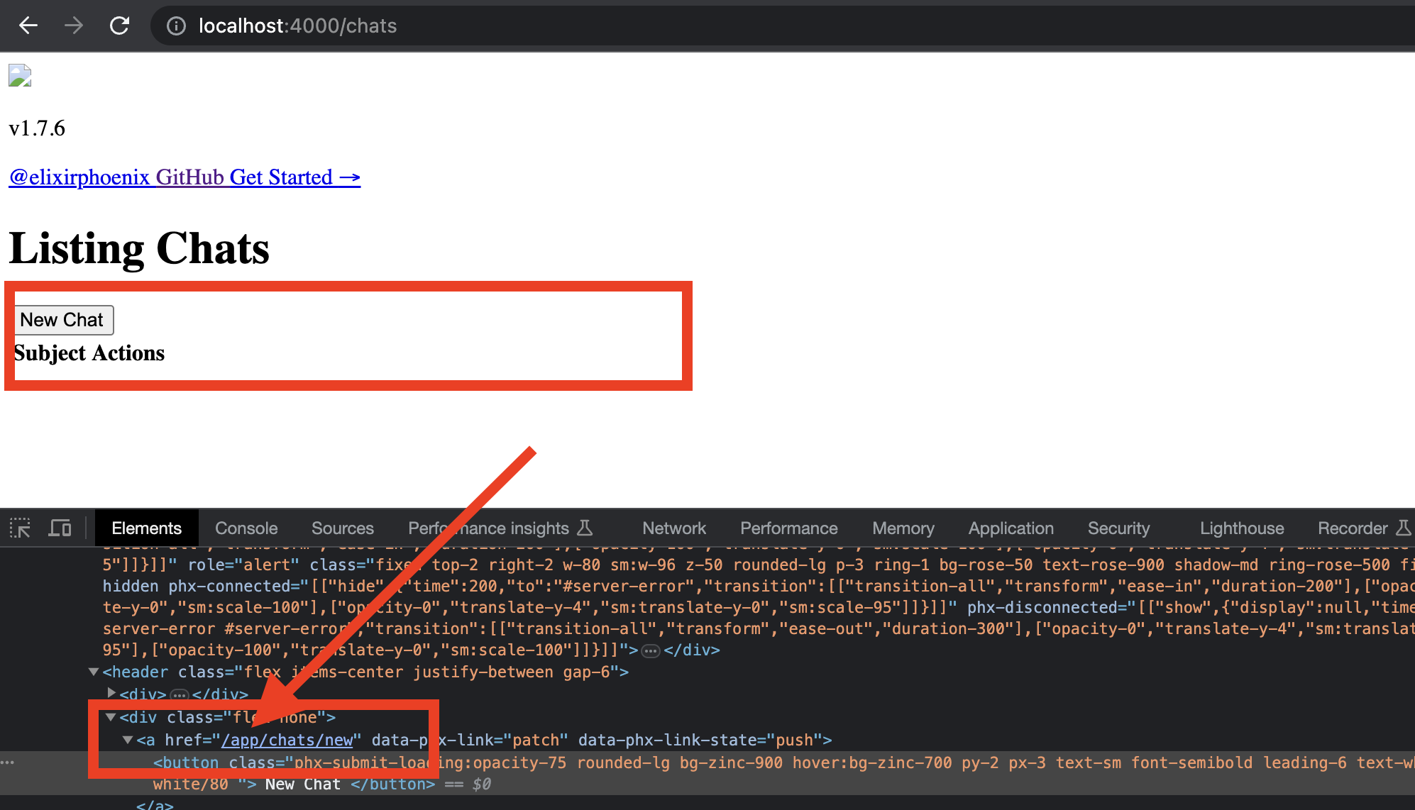Toggle the device emulation toolbar
Viewport: 1415px width, 810px height.
tap(60, 528)
